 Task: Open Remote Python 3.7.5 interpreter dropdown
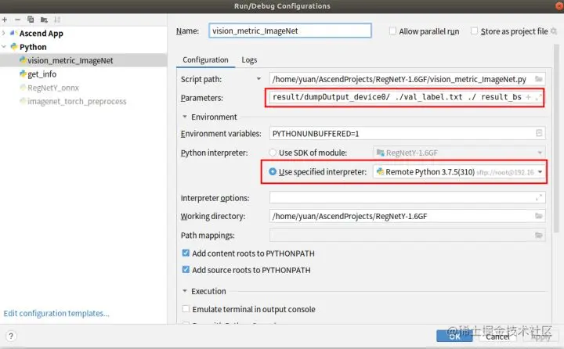[458, 172]
